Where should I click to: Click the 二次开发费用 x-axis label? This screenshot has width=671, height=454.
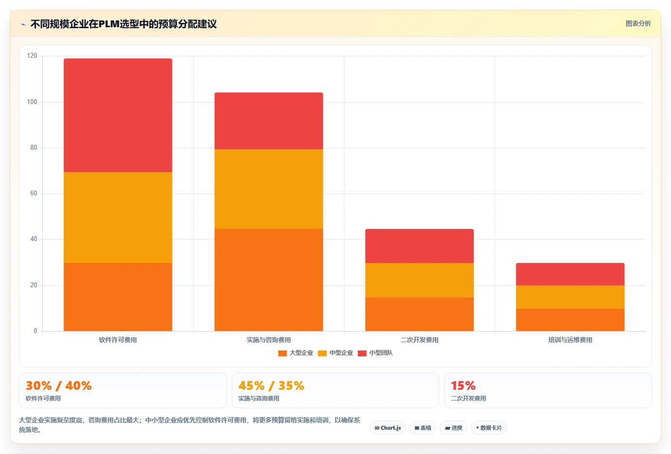pos(419,340)
